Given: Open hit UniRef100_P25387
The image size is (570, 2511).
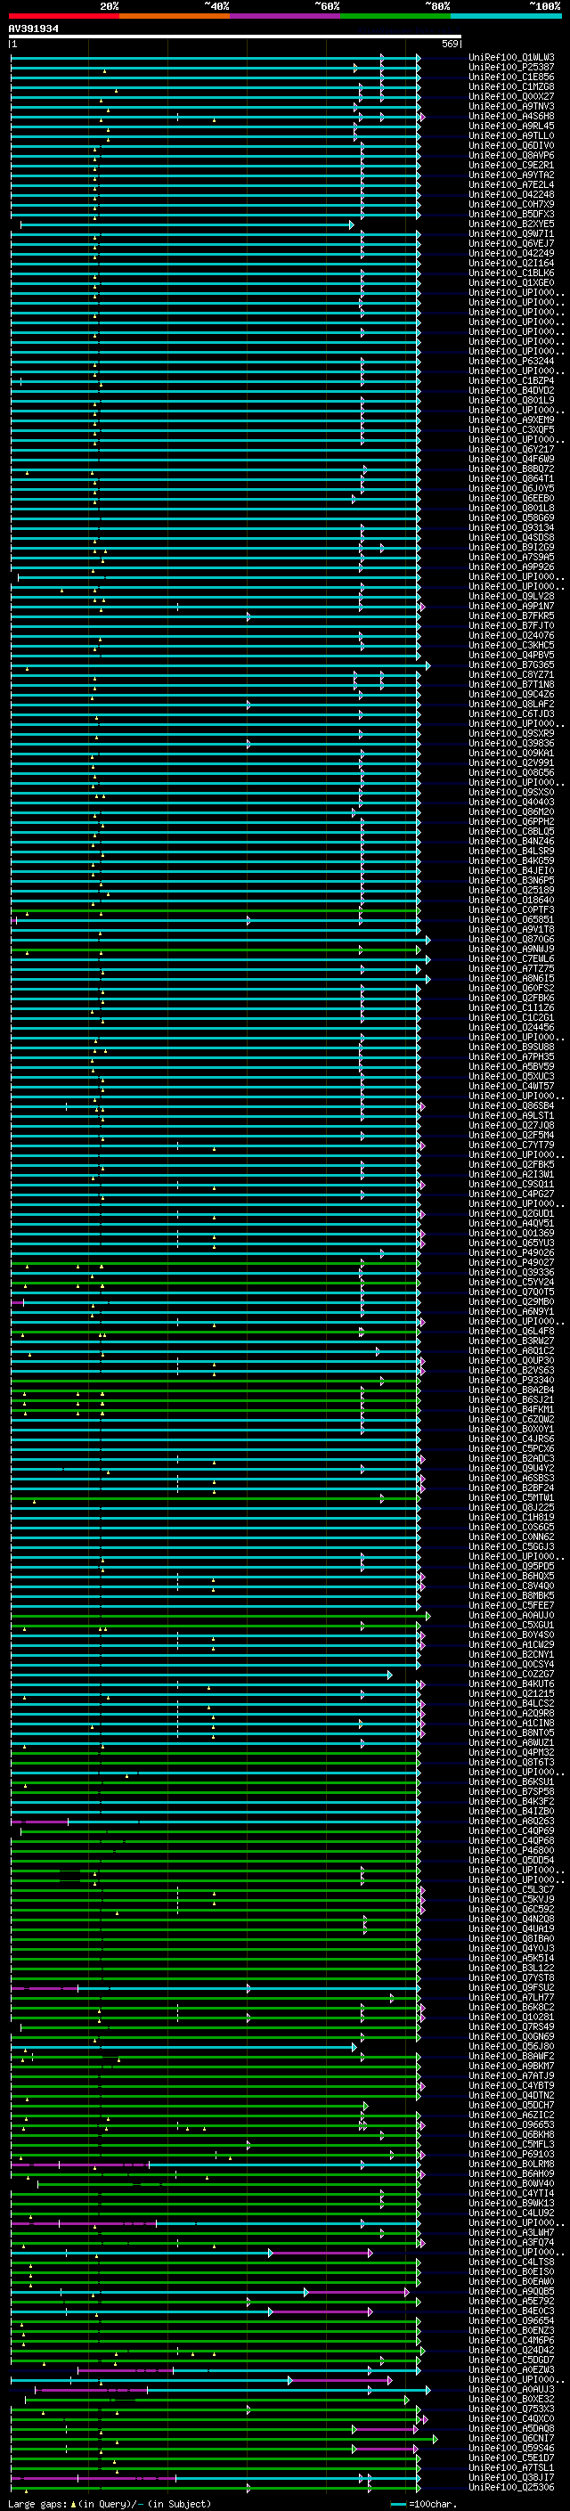Looking at the screenshot, I should tap(511, 68).
